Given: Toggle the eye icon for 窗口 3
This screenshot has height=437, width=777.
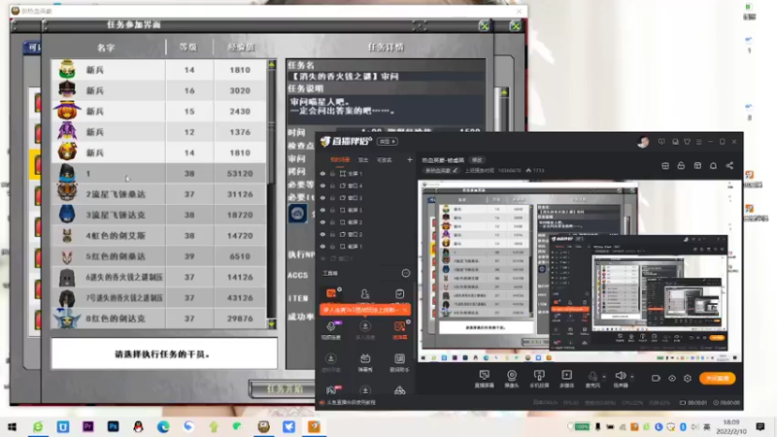Looking at the screenshot, I should coord(322,198).
